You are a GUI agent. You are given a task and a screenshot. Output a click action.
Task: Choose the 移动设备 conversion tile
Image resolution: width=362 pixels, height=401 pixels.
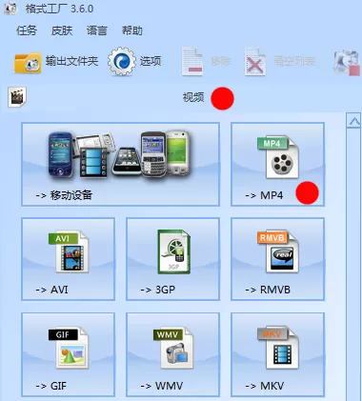tap(120, 165)
